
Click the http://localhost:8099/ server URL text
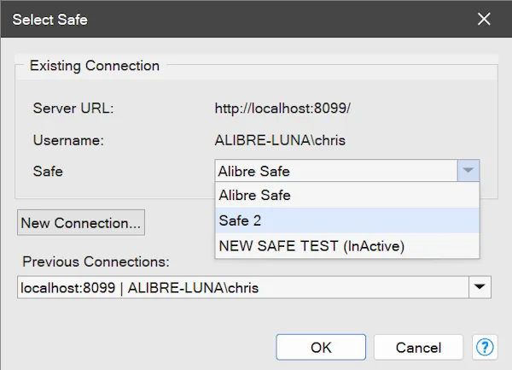282,109
